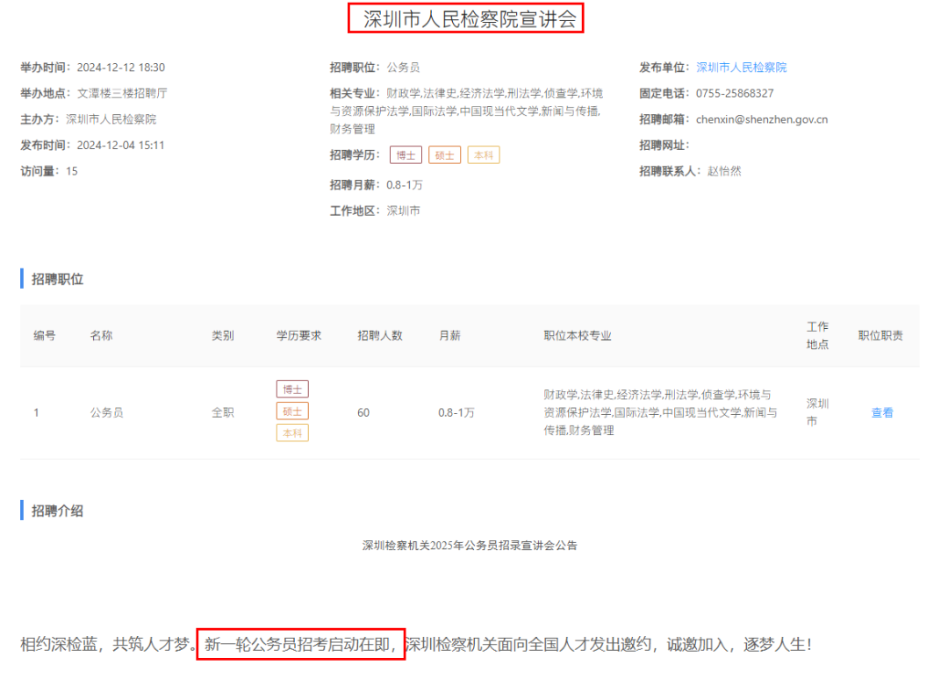This screenshot has height=679, width=948.
Task: Click the event time 2024-12-12 18:30
Action: 121,67
